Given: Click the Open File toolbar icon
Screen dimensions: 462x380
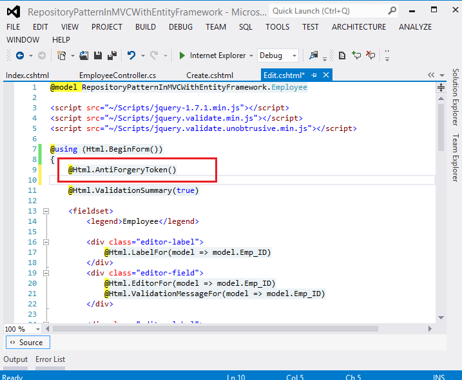Looking at the screenshot, I should point(84,55).
